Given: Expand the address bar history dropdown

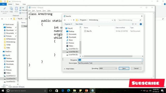Looking at the screenshot, I should (x=112, y=20).
